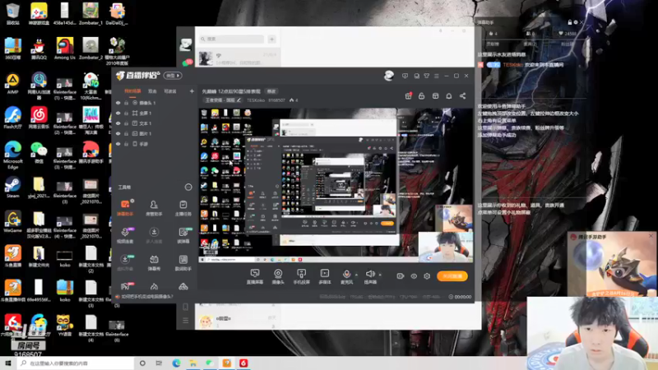Click the orientation pill next to companion logo
The height and width of the screenshot is (370, 658).
[173, 76]
